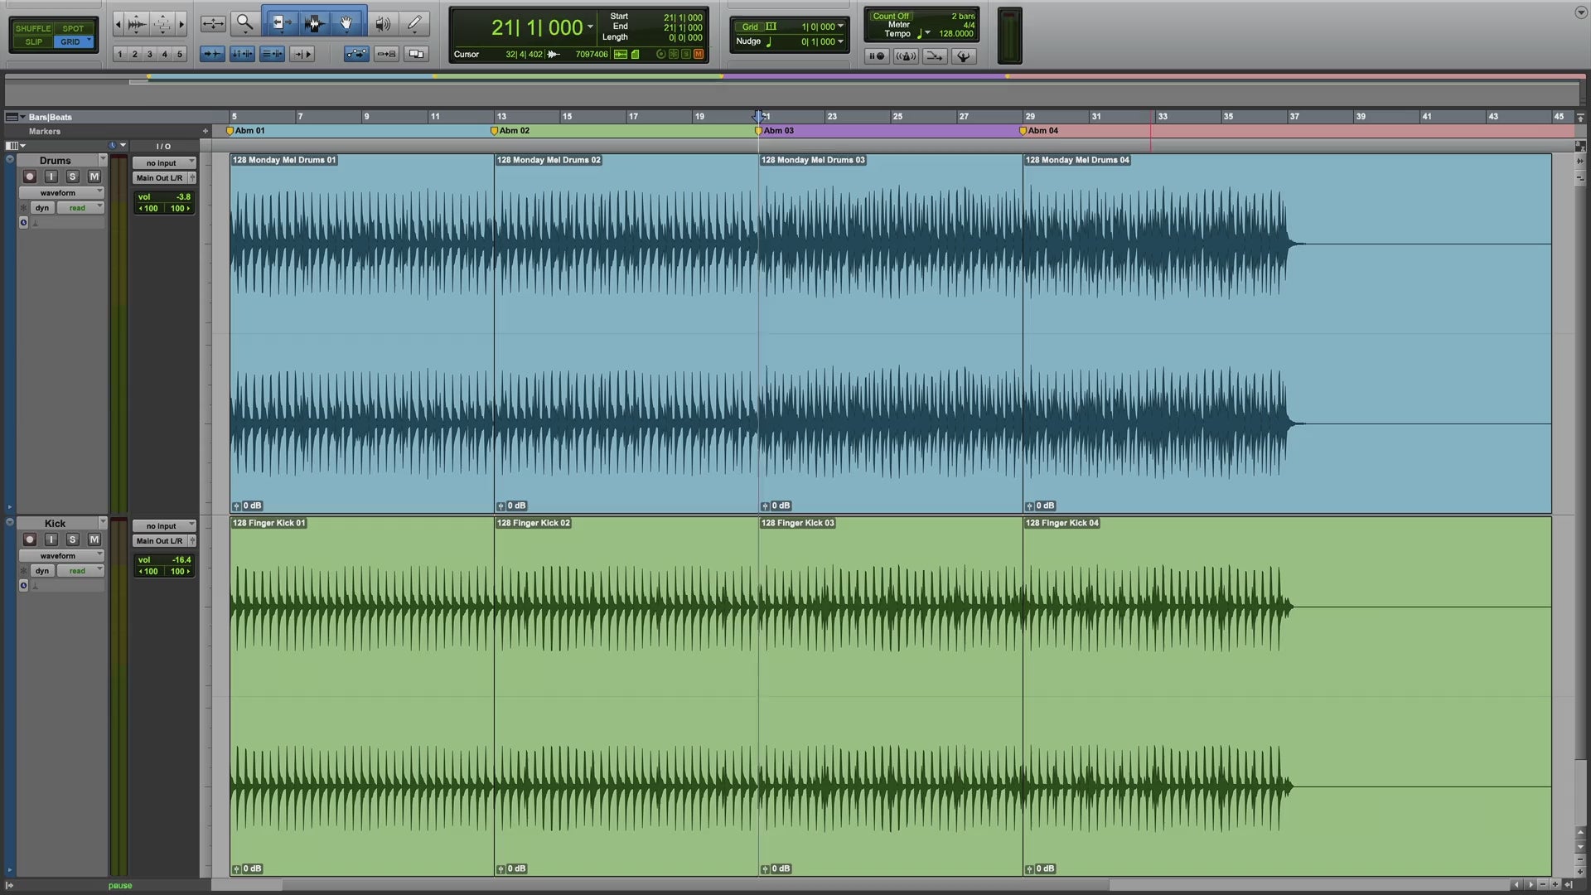Screen dimensions: 1591x895
Task: Select clip 128 Monday Mel Drums 02
Action: pyautogui.click(x=626, y=332)
